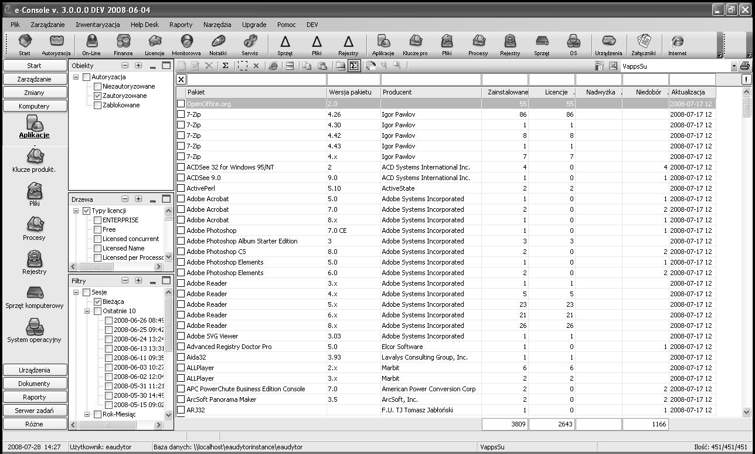
Task: Open Sprzęt komputerowy in the left sidebar
Action: point(34,296)
